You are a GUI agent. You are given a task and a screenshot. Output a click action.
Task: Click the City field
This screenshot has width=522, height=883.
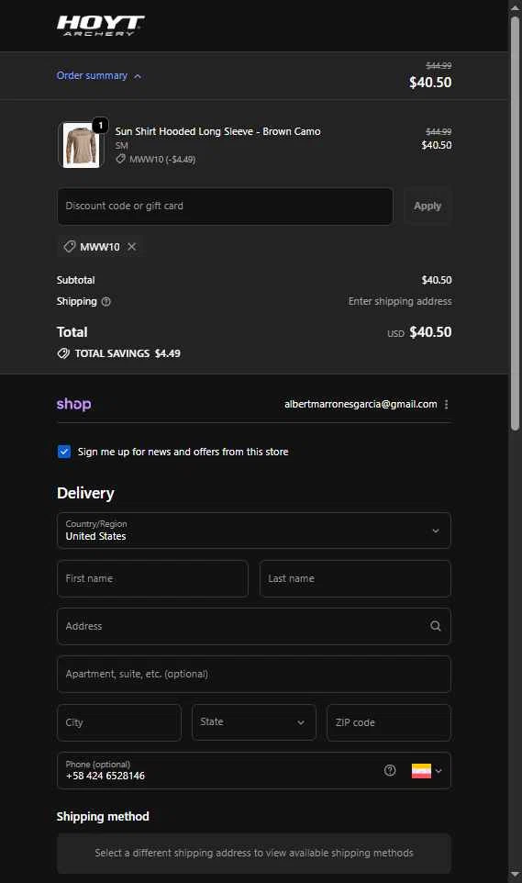[x=119, y=722]
